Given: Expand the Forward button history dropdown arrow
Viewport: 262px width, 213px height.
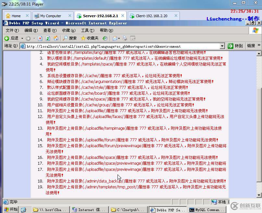Looking at the screenshot, I should [34, 39].
